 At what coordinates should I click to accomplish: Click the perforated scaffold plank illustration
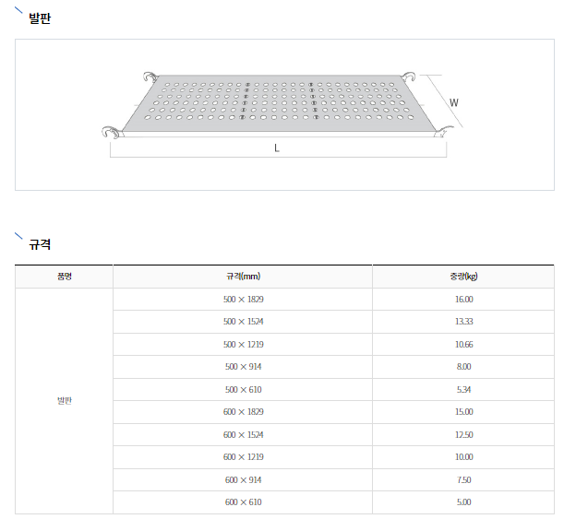279,105
